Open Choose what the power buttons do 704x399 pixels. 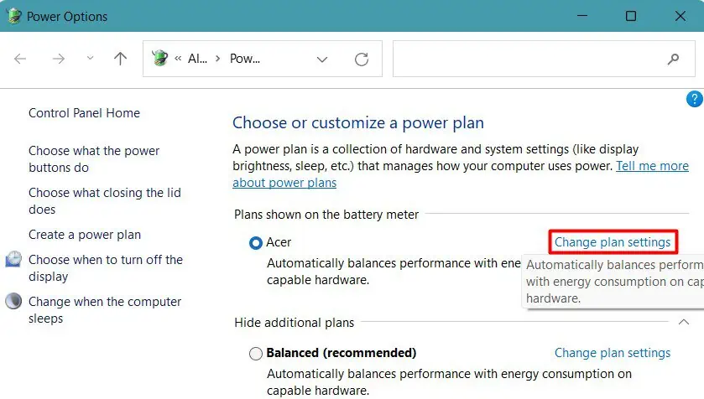tap(94, 159)
